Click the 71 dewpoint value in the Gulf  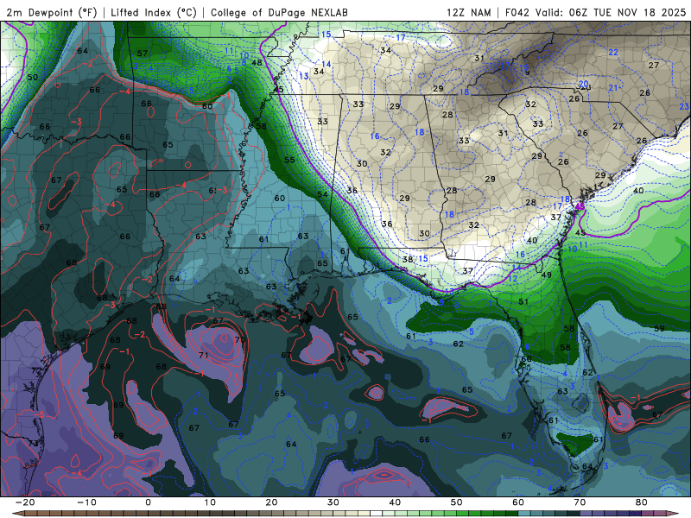tap(203, 355)
